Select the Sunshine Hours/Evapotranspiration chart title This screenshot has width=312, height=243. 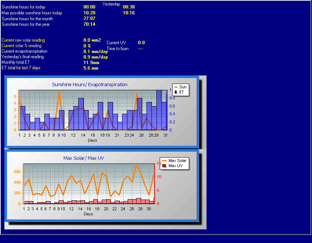90,85
